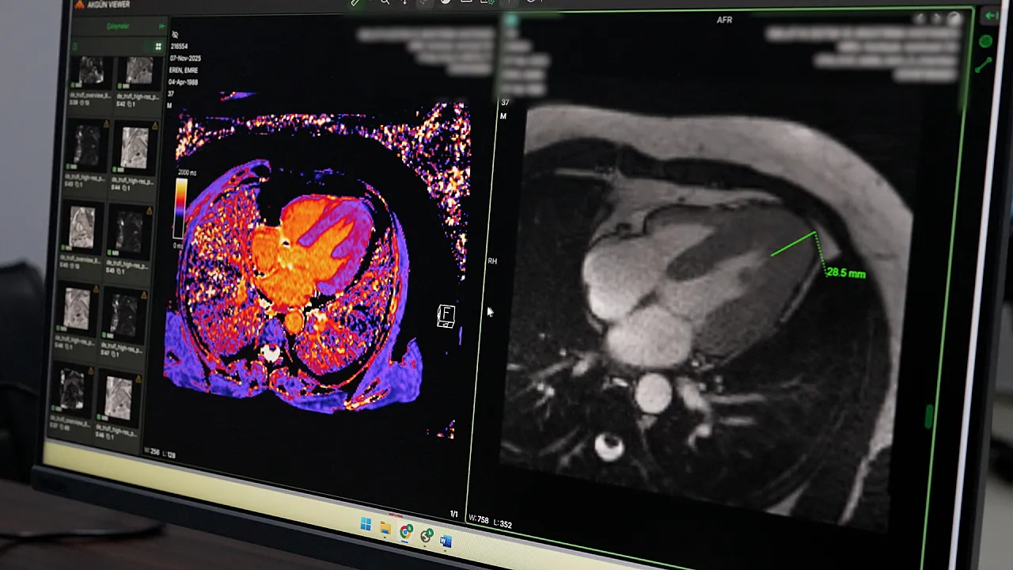The height and width of the screenshot is (570, 1013).
Task: Toggle the hide-annotations eye icon in left viewport
Action: pyautogui.click(x=175, y=35)
